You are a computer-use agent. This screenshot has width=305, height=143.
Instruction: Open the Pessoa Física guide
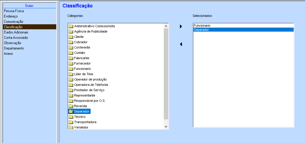pos(14,11)
